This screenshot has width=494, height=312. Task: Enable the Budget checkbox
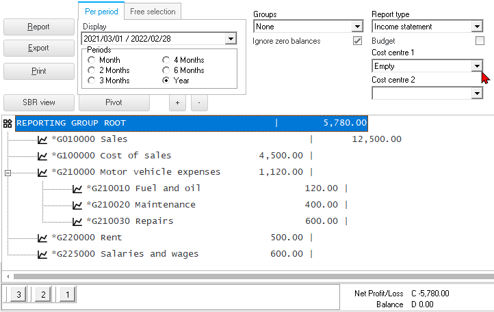pyautogui.click(x=479, y=41)
